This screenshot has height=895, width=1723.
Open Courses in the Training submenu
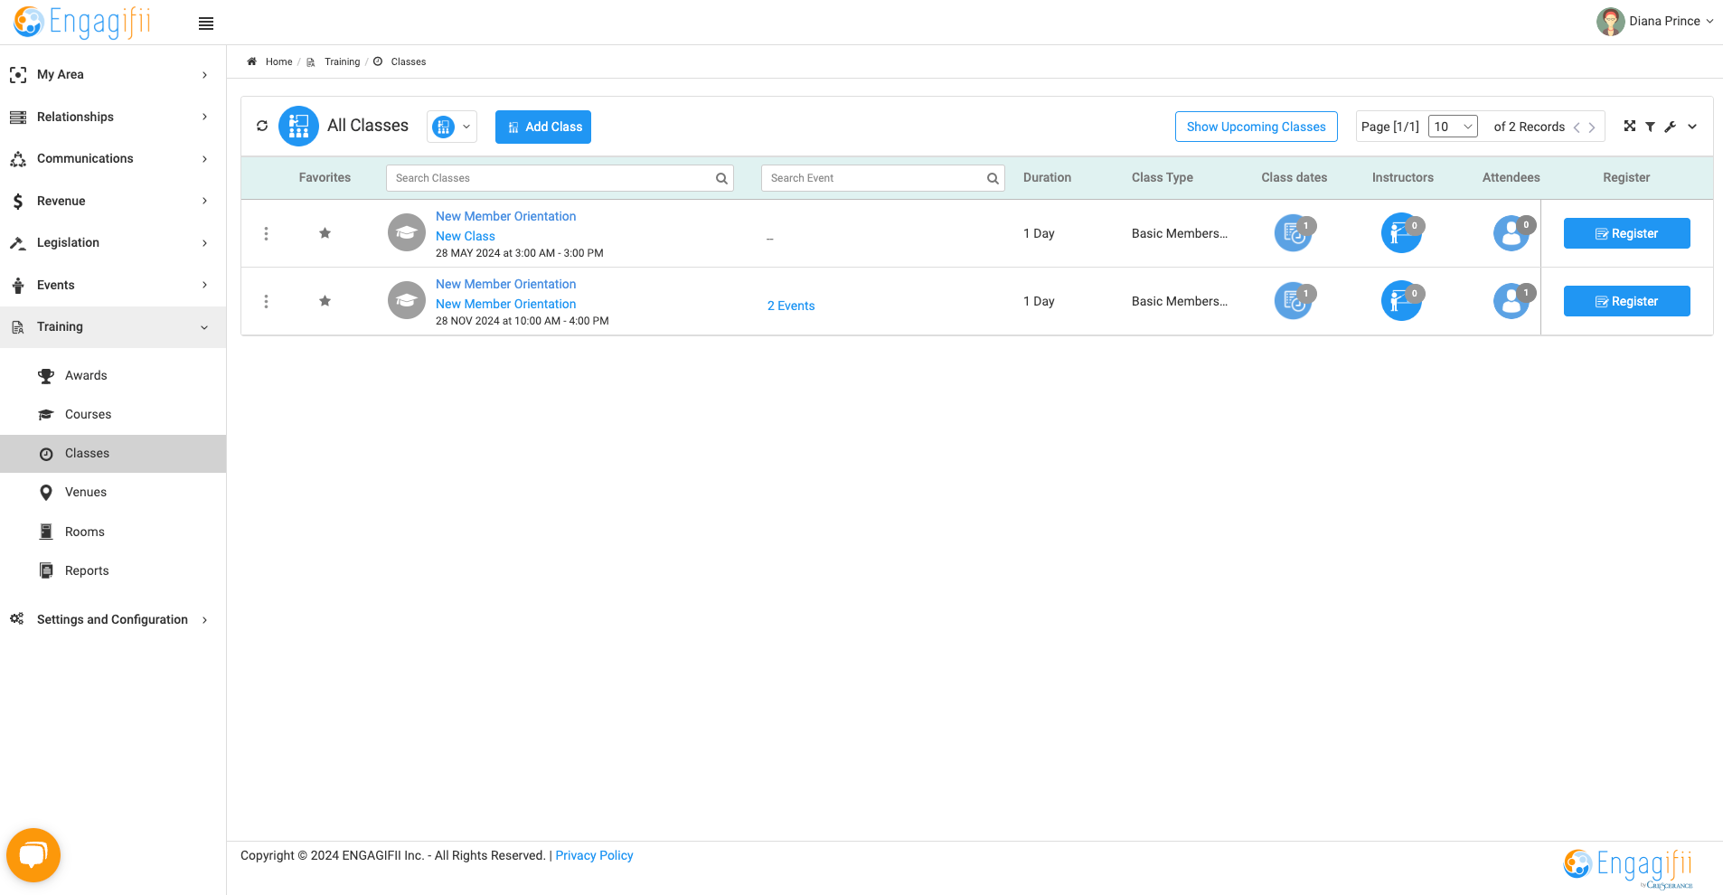88,414
